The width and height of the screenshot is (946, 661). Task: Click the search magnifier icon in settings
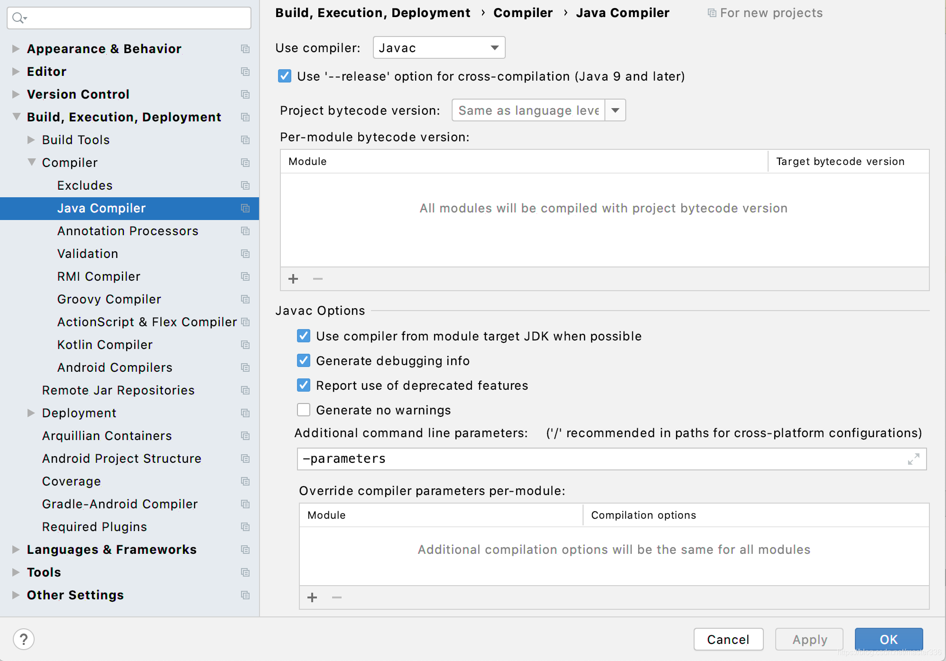[x=19, y=18]
